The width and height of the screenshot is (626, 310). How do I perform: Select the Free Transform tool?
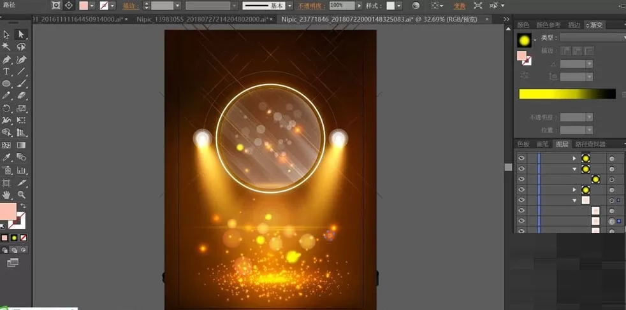[21, 120]
